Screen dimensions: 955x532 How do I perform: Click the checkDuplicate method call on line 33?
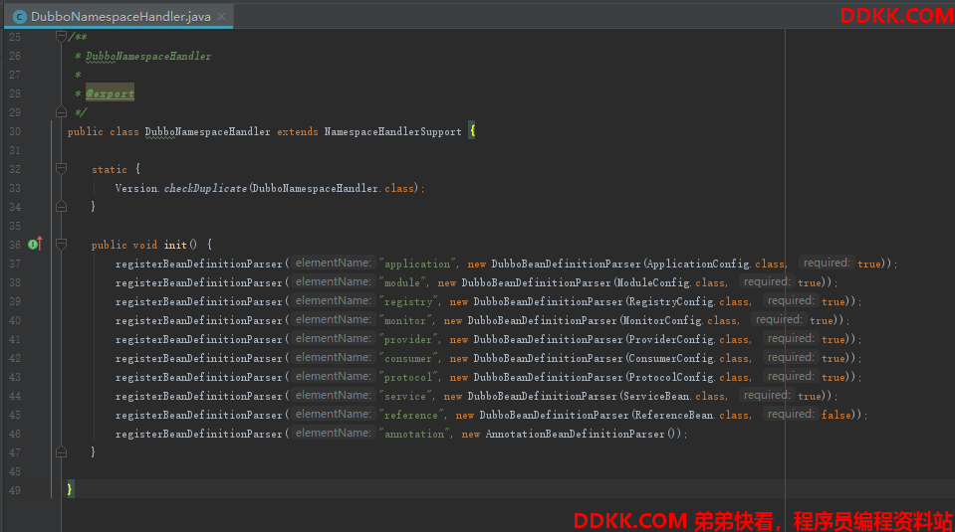point(205,188)
